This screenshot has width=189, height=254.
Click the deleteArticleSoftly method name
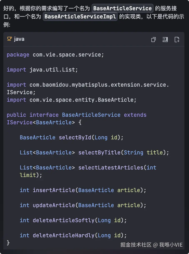click(64, 220)
